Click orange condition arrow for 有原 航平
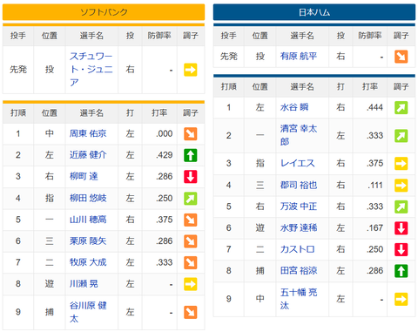Viewport: 418px width, 332px height. 401,57
